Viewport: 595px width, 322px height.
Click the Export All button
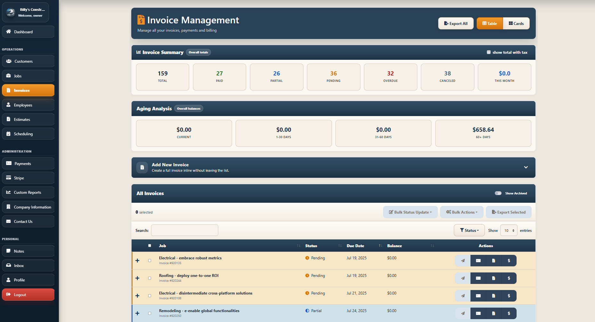point(456,23)
